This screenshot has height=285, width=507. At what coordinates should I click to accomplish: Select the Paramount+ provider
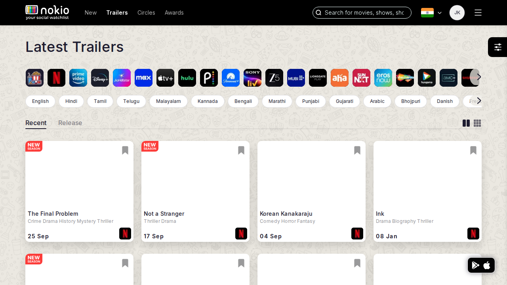pyautogui.click(x=231, y=78)
